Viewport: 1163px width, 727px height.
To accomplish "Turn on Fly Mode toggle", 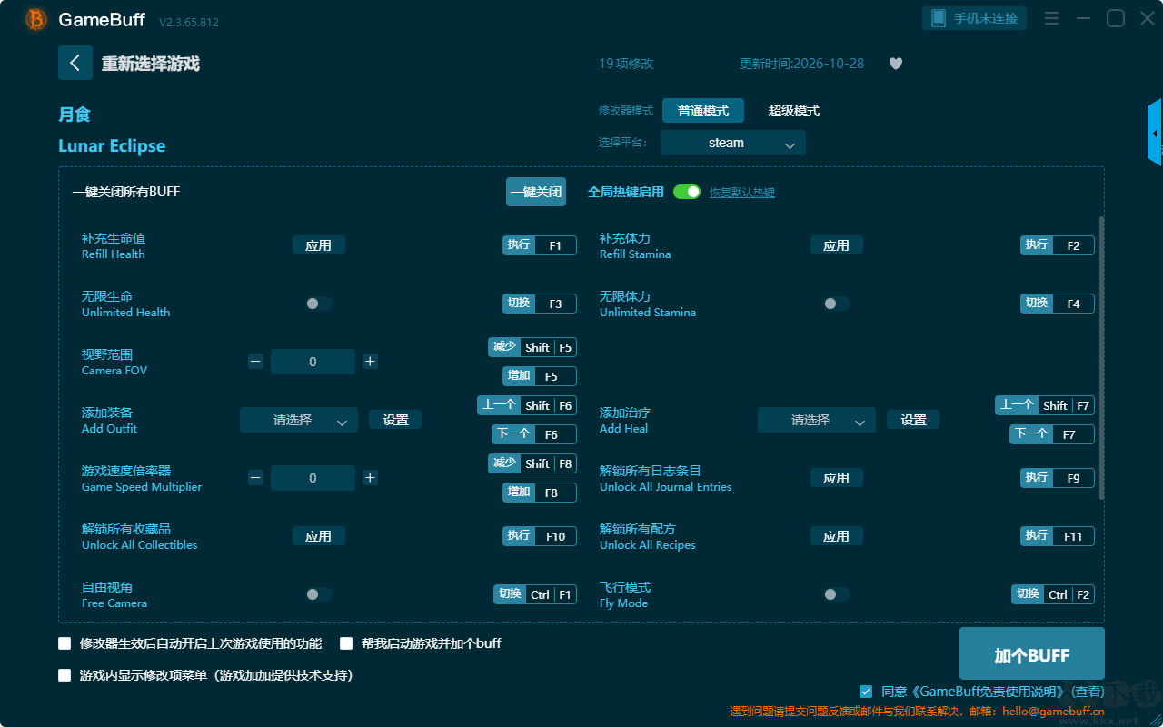I will tap(837, 594).
